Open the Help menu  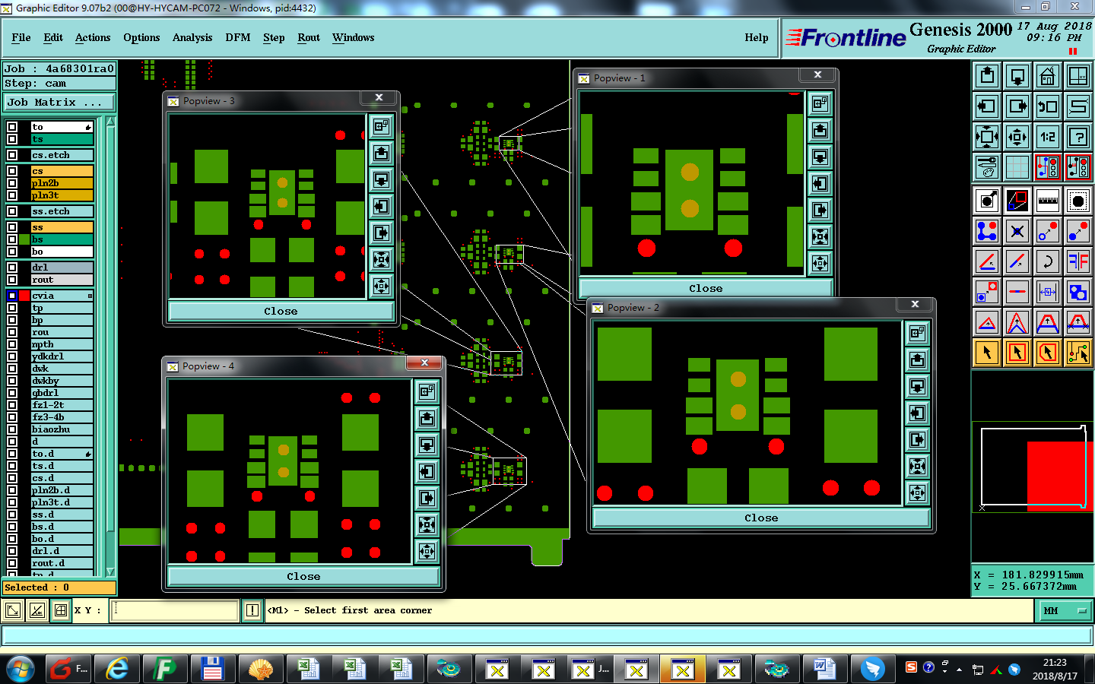(x=757, y=37)
